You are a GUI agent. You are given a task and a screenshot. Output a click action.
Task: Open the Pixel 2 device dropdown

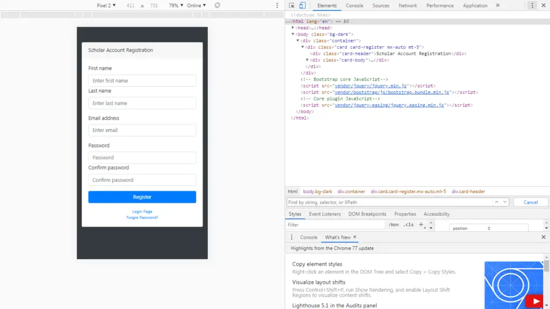coord(106,5)
